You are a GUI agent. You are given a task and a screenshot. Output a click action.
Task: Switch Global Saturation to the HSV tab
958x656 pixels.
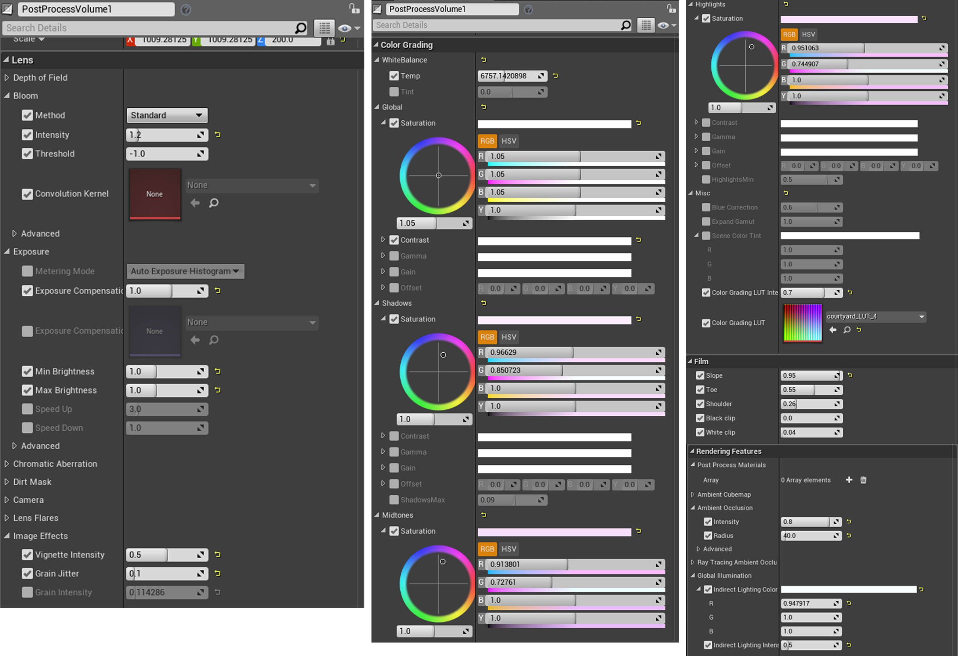tap(508, 141)
